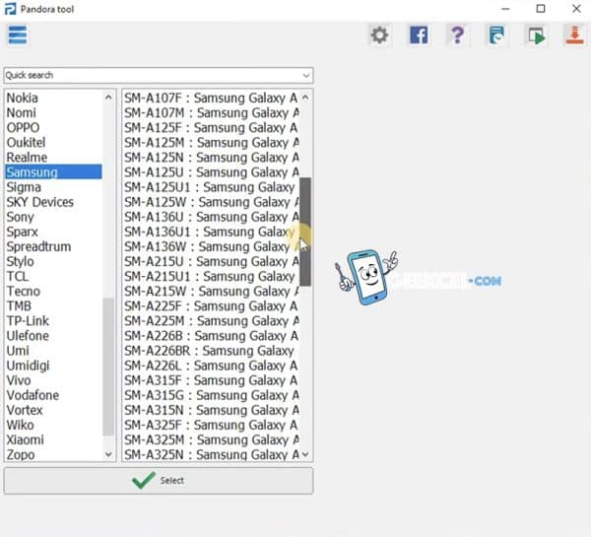
Task: Click the purple question mark help icon
Action: (x=457, y=35)
